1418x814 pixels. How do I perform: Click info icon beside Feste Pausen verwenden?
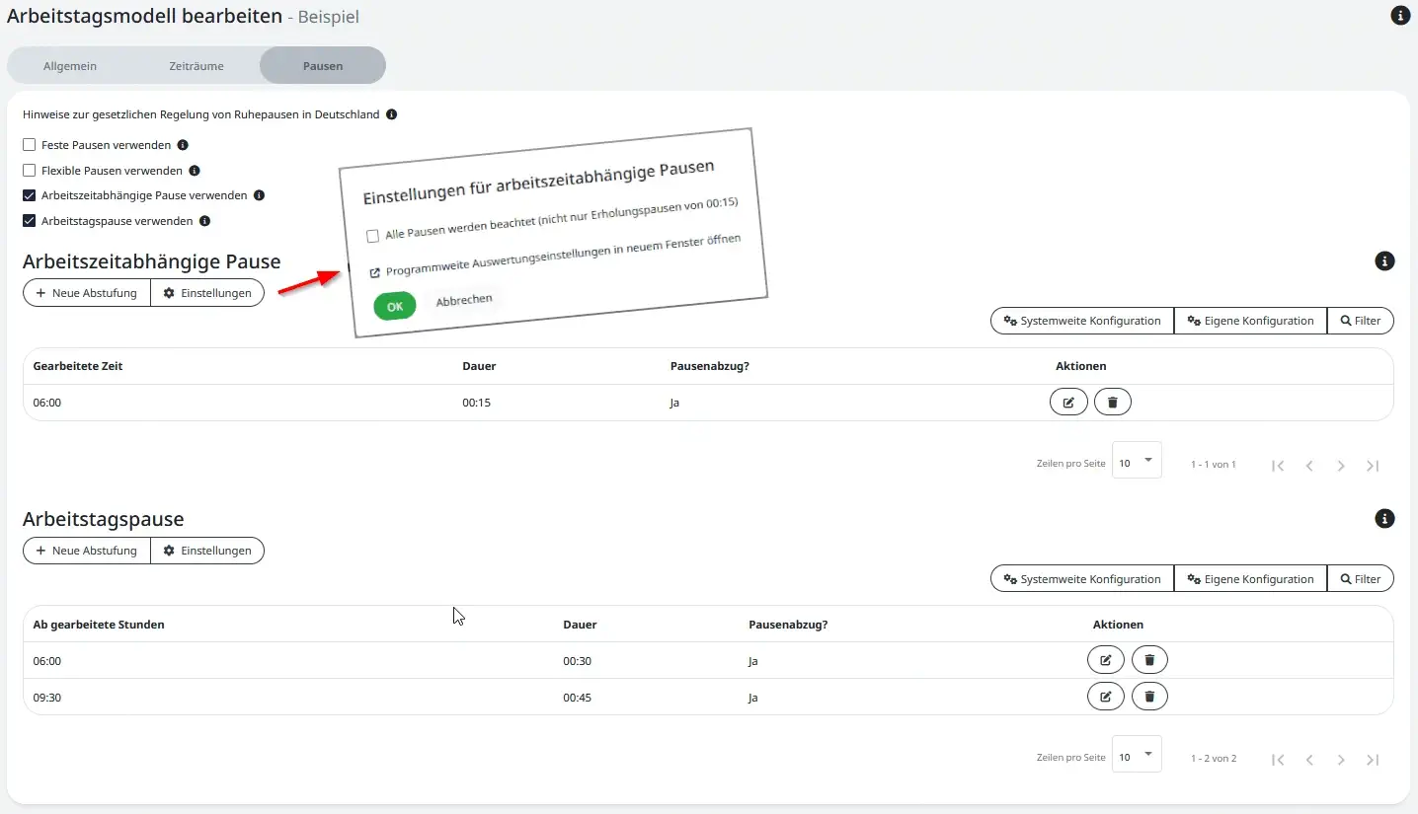[183, 145]
